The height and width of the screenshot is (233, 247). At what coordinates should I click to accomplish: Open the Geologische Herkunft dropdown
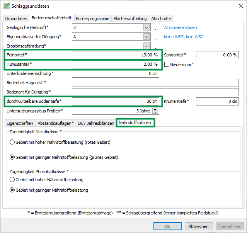pyautogui.click(x=146, y=27)
